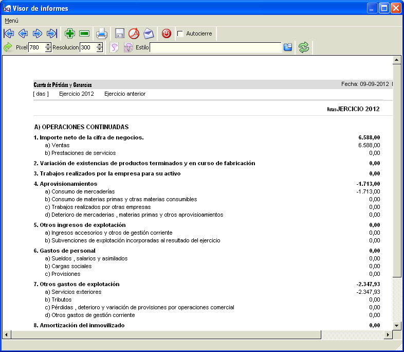Click the horizontal scrollbar right arrow

pyautogui.click(x=388, y=335)
